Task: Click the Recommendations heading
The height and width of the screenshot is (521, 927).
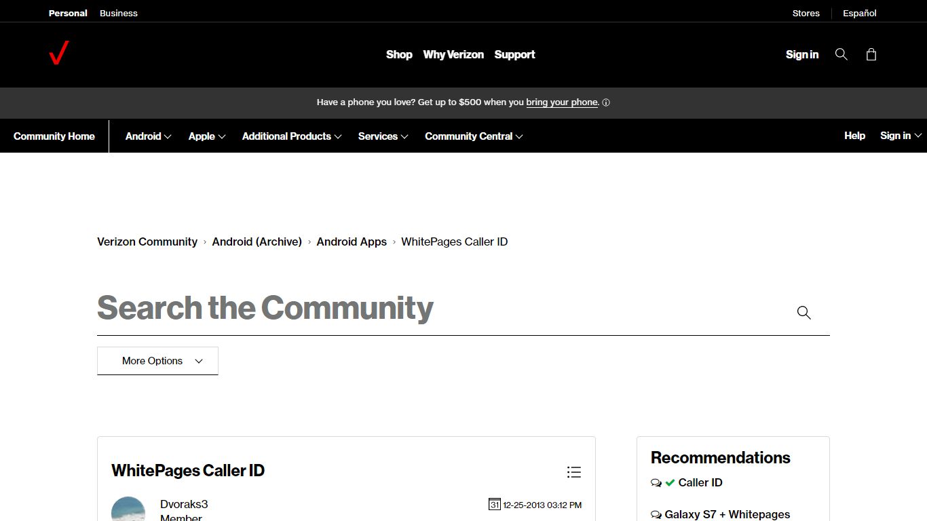Action: [721, 458]
